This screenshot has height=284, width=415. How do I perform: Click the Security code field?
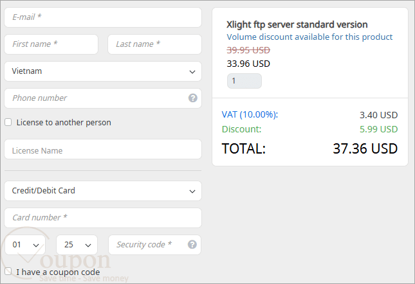155,245
